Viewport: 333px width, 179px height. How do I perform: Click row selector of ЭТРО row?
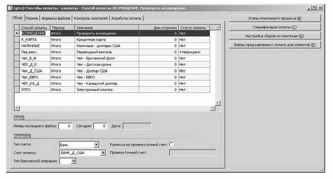coord(17,89)
